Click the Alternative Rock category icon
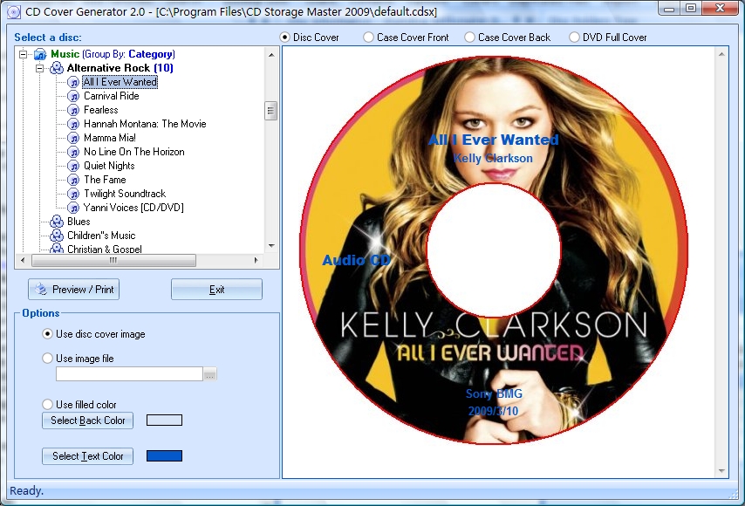The width and height of the screenshot is (745, 506). point(57,68)
